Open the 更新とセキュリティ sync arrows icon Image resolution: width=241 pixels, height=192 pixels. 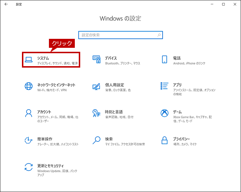(28, 167)
